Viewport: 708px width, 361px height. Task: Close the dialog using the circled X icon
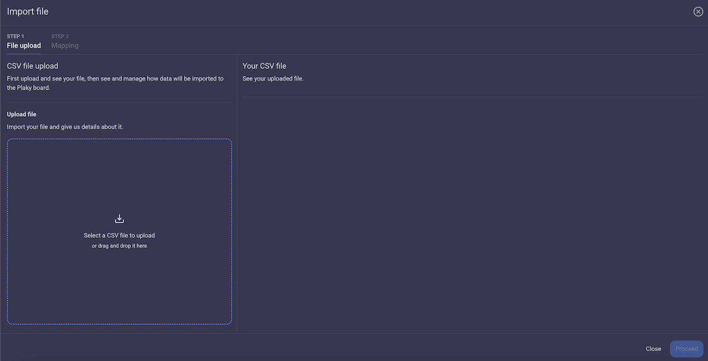click(x=698, y=11)
